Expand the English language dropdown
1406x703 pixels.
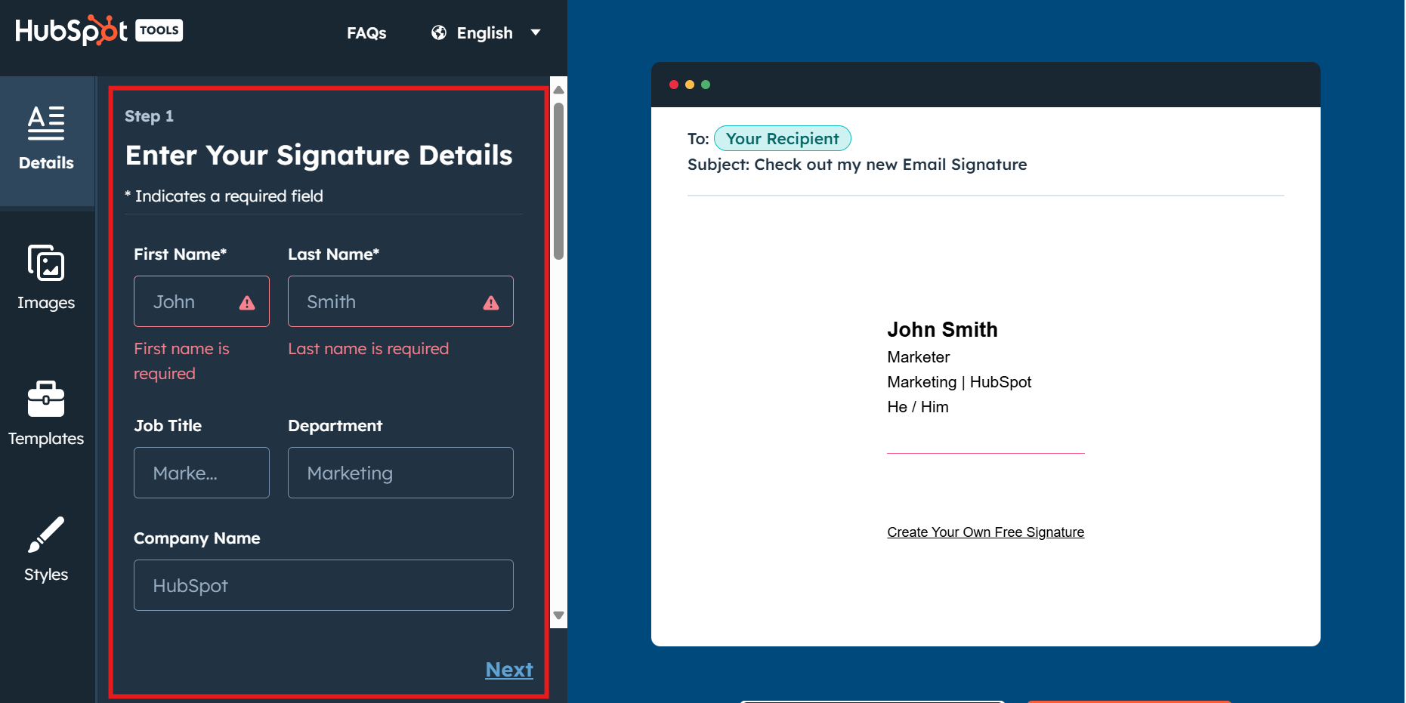pyautogui.click(x=536, y=32)
